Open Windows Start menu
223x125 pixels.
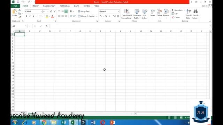pos(15,122)
